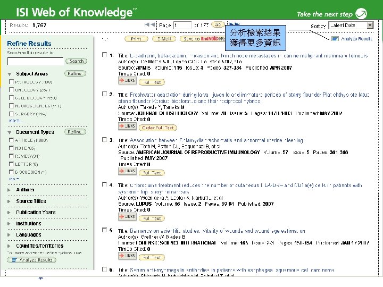383x287 pixels.
Task: Click Order Full Text for result 2
Action: tap(158, 128)
